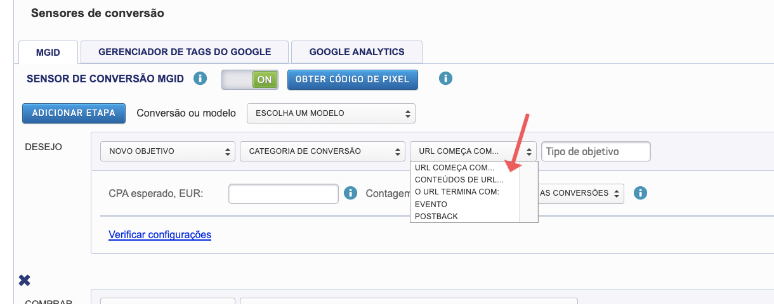Click info icon next to Obter Código de Pixel

[x=446, y=79]
